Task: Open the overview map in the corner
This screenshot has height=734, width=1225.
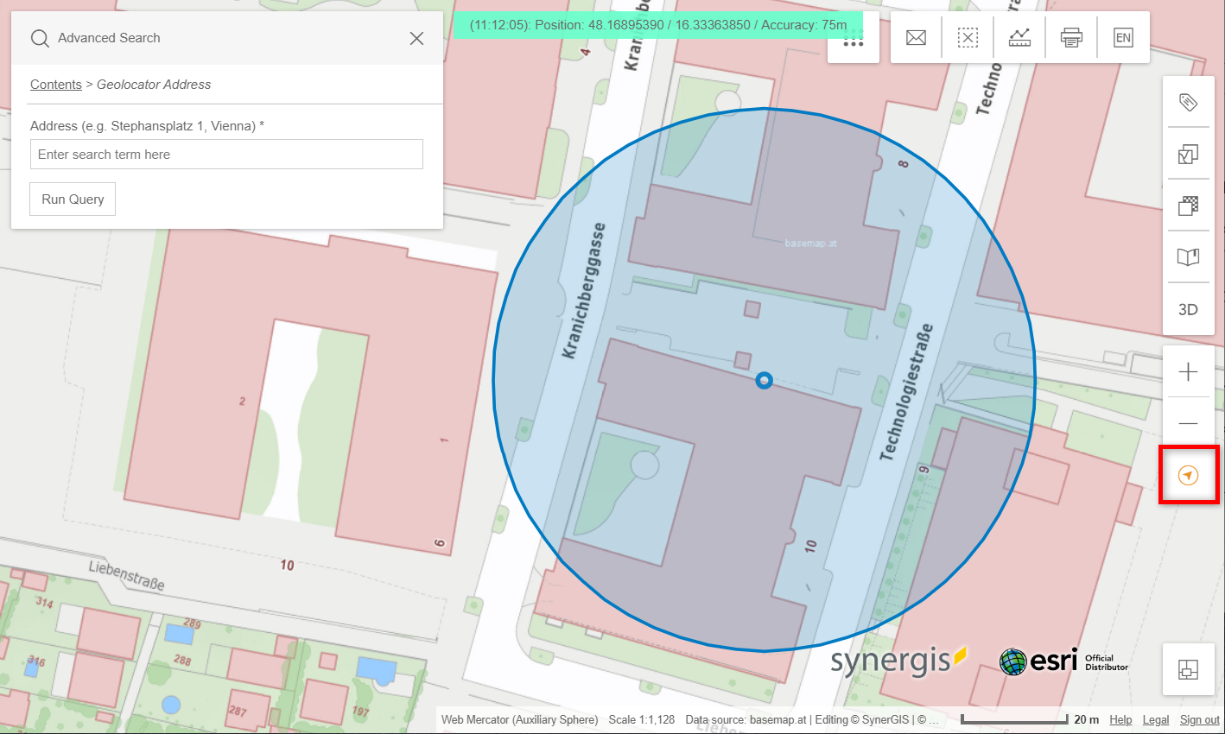Action: (x=1188, y=669)
